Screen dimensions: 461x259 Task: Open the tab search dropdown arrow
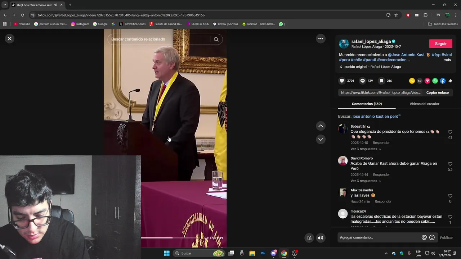5,5
